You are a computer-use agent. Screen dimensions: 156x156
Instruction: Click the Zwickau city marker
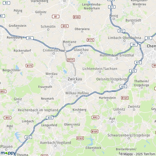(x=75, y=82)
